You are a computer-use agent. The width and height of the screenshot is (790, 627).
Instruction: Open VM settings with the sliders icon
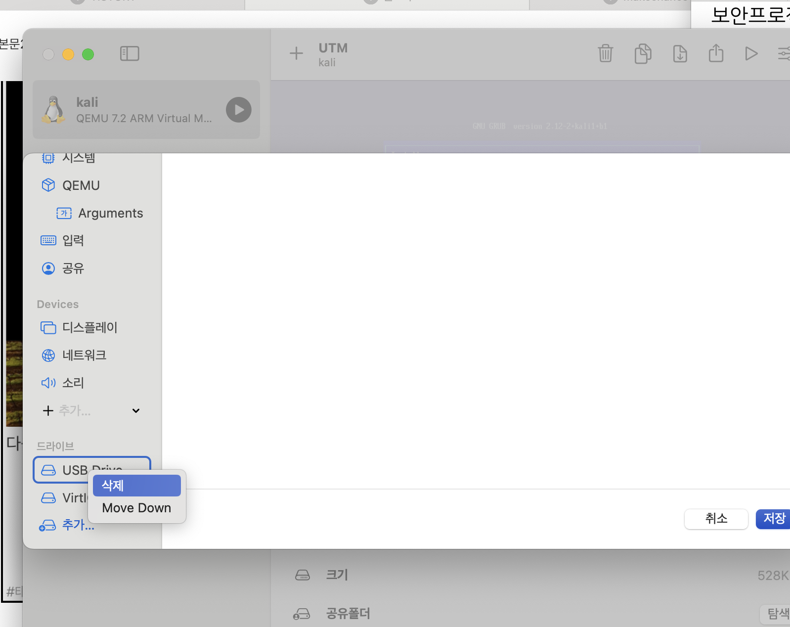point(784,53)
